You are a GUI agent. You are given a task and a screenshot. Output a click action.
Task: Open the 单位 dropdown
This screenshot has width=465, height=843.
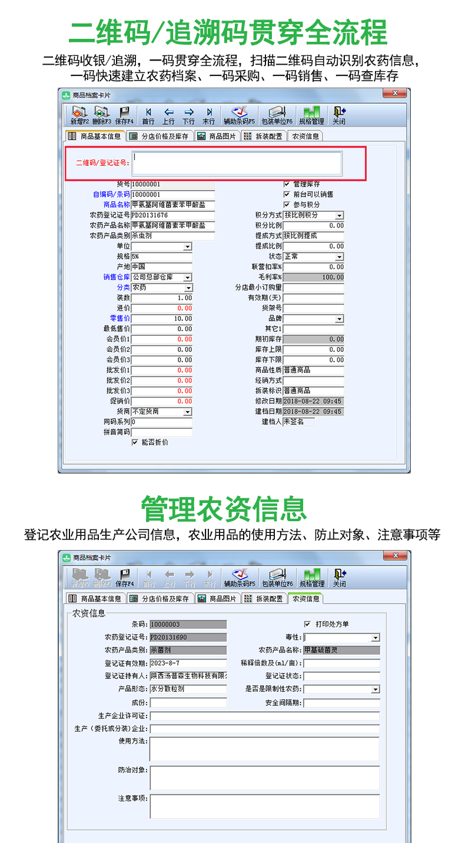coord(187,246)
